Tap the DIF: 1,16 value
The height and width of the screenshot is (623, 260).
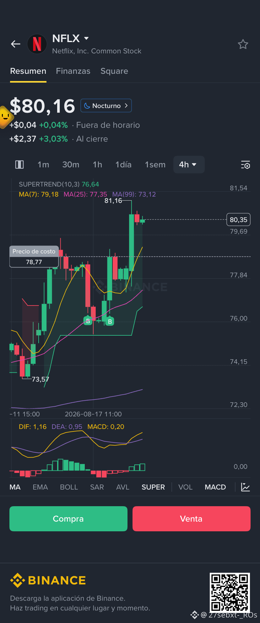point(33,427)
